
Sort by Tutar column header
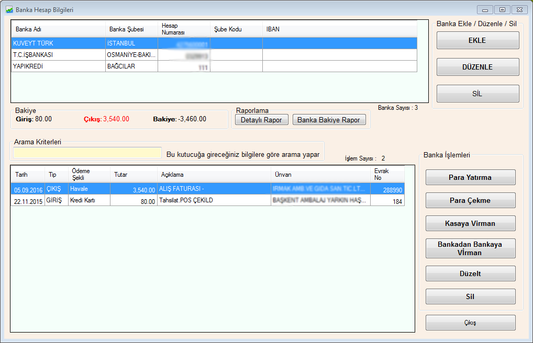coord(134,175)
